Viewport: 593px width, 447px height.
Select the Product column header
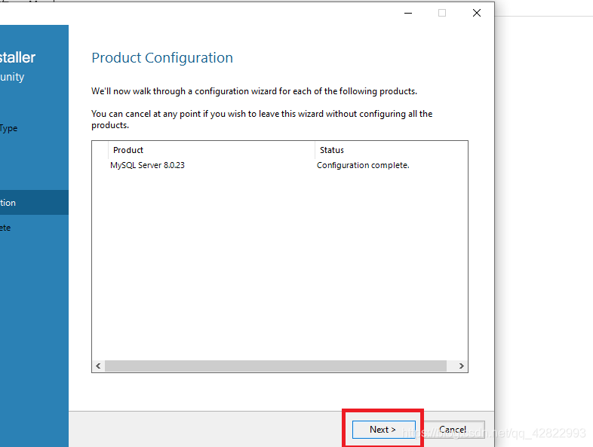click(x=211, y=150)
